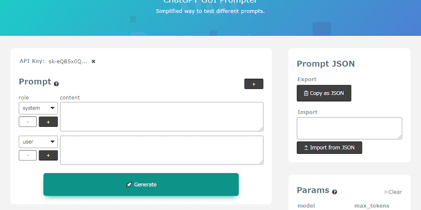Click the Import from JSON button

[329, 148]
